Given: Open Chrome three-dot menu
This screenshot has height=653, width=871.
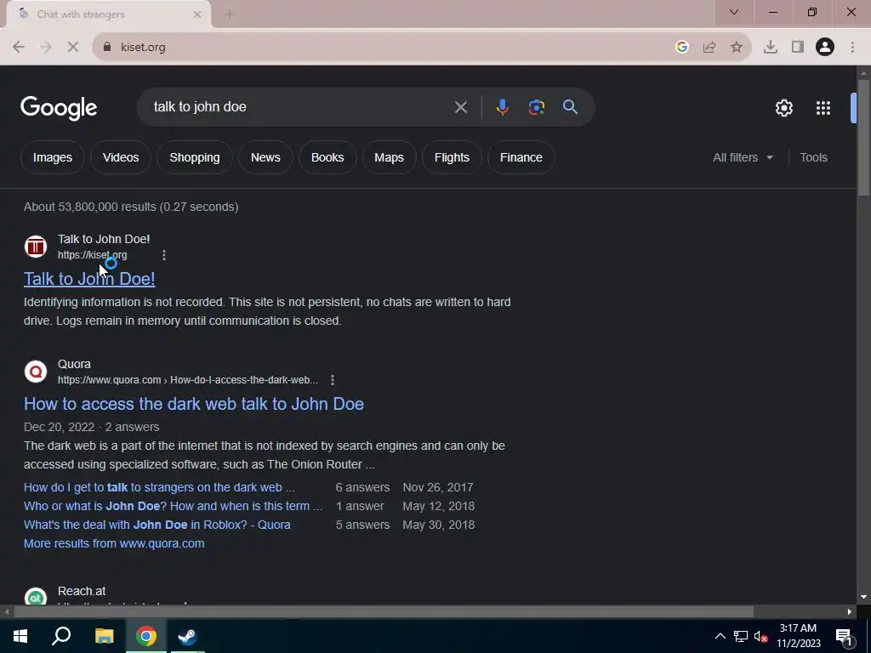Looking at the screenshot, I should click(852, 48).
